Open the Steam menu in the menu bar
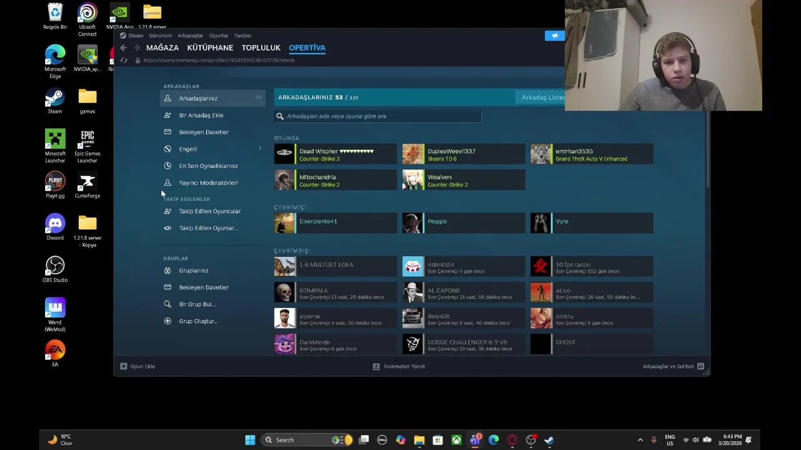Screen dimensions: 801x450 [x=136, y=36]
